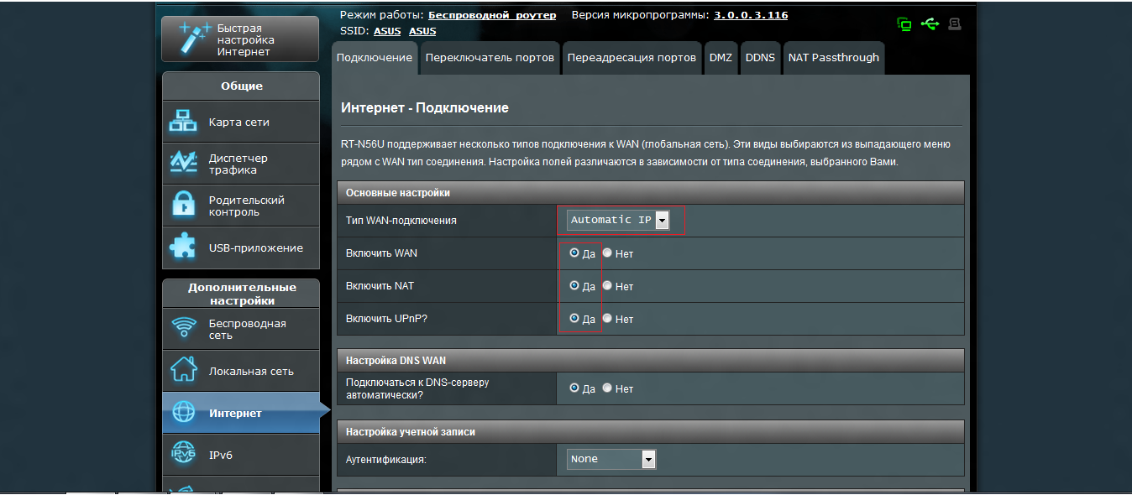Click the Quick Internet Setup button

coord(240,39)
